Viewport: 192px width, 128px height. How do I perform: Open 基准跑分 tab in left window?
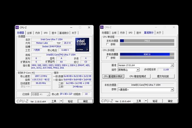(x=64, y=33)
